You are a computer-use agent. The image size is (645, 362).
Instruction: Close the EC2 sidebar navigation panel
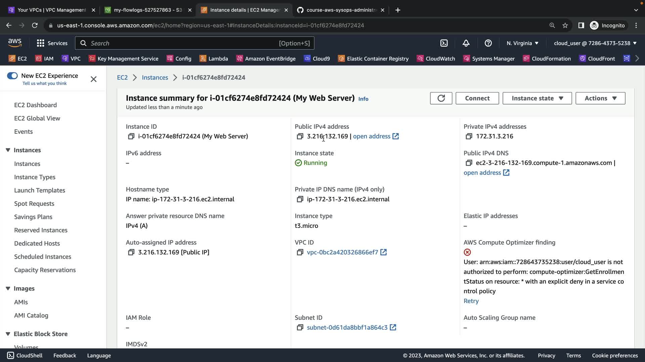(93, 79)
